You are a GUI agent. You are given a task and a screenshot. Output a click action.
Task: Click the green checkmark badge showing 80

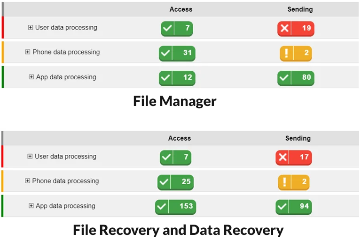tap(296, 78)
